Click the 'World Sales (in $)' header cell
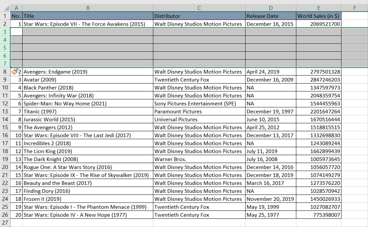This screenshot has height=227, width=368. (x=319, y=16)
